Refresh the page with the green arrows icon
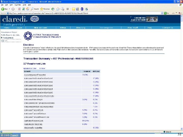 [x=23, y=9]
